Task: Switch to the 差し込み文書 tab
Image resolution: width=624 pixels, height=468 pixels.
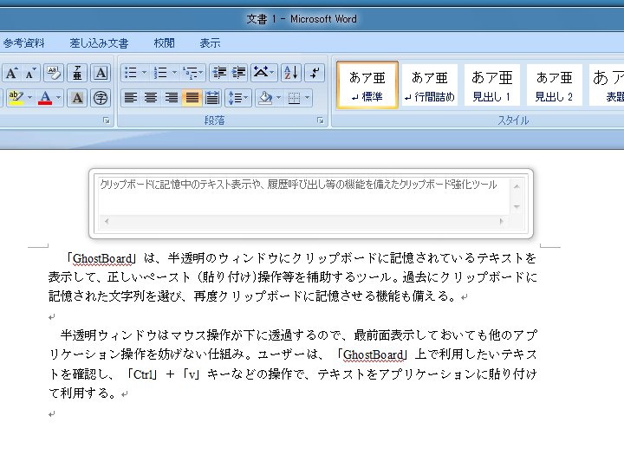Action: 99,43
